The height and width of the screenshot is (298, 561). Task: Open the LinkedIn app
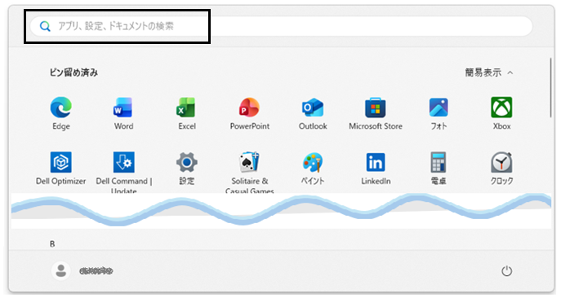tap(376, 162)
